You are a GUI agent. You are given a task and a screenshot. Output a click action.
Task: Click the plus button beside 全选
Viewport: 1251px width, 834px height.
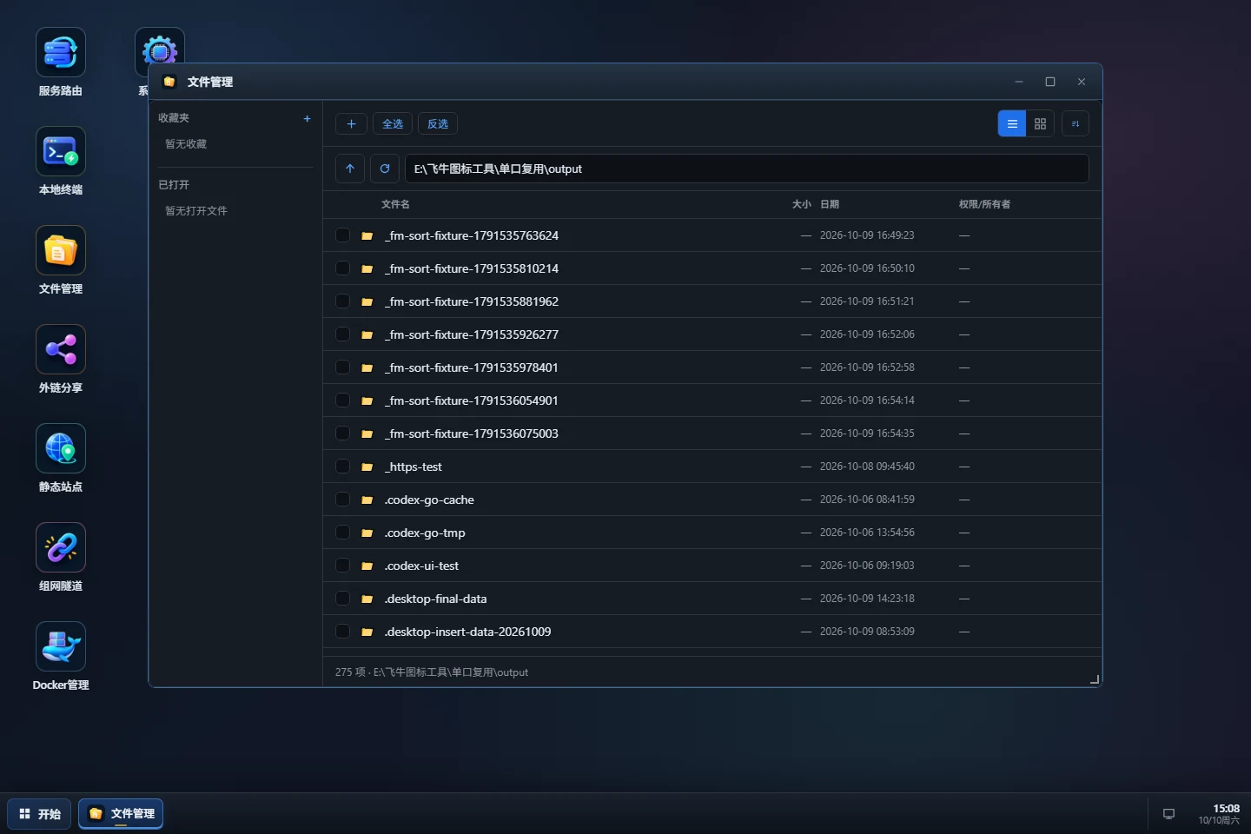[x=351, y=124]
